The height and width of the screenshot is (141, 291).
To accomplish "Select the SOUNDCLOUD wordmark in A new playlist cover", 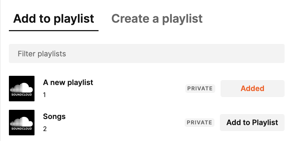I will click(x=22, y=95).
